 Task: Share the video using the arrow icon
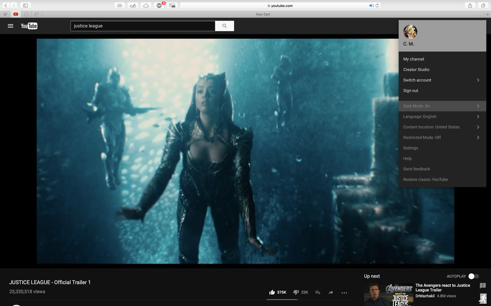click(331, 293)
